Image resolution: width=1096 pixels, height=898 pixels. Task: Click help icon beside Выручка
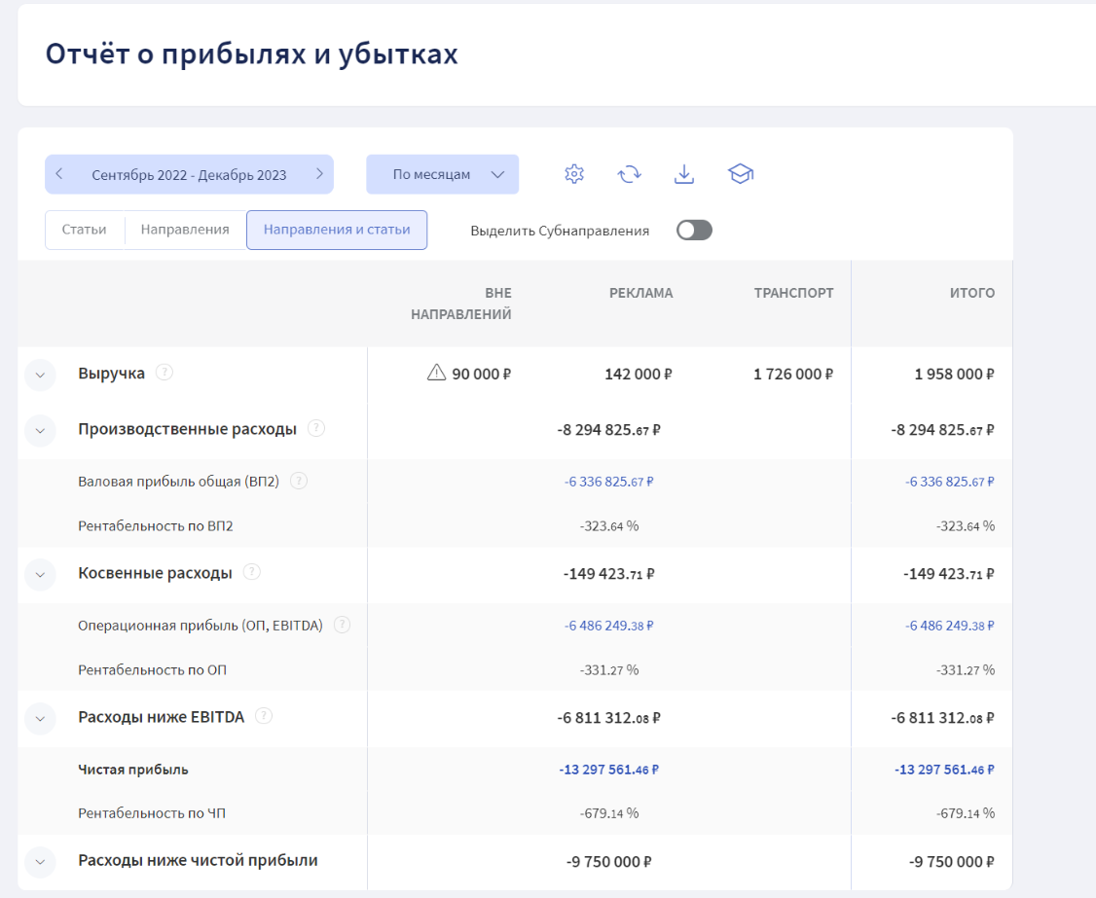(x=164, y=372)
